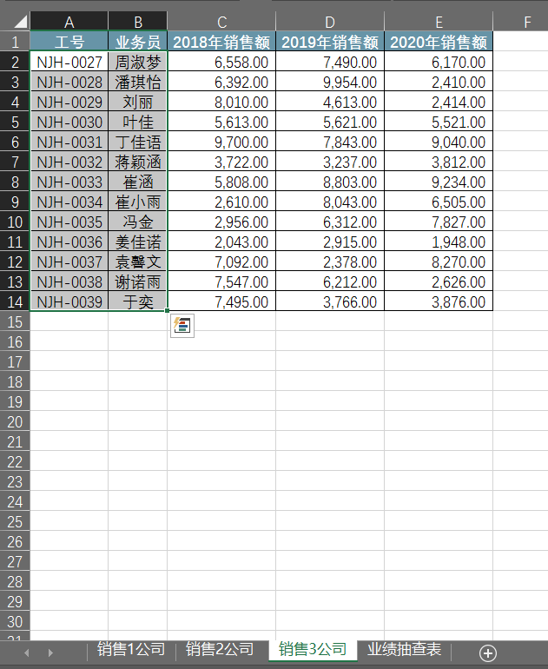
Task: Click the 2020 value 9,234.00
Action: [x=439, y=182]
